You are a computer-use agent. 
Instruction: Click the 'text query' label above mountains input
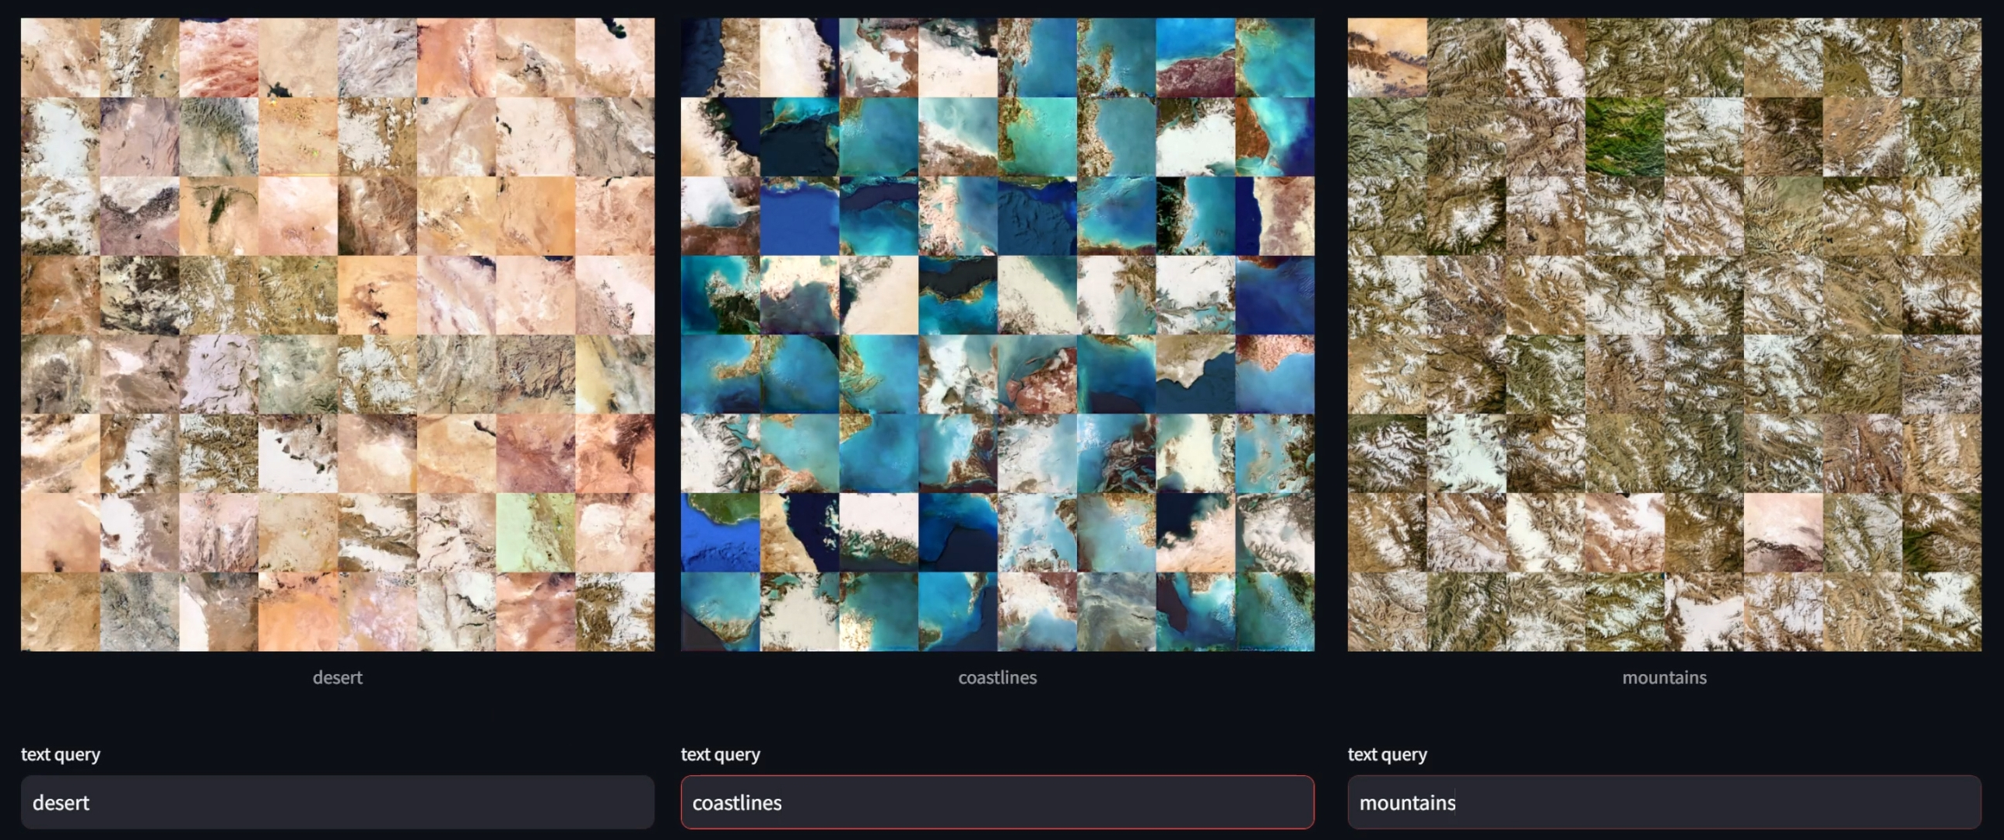[x=1388, y=754]
